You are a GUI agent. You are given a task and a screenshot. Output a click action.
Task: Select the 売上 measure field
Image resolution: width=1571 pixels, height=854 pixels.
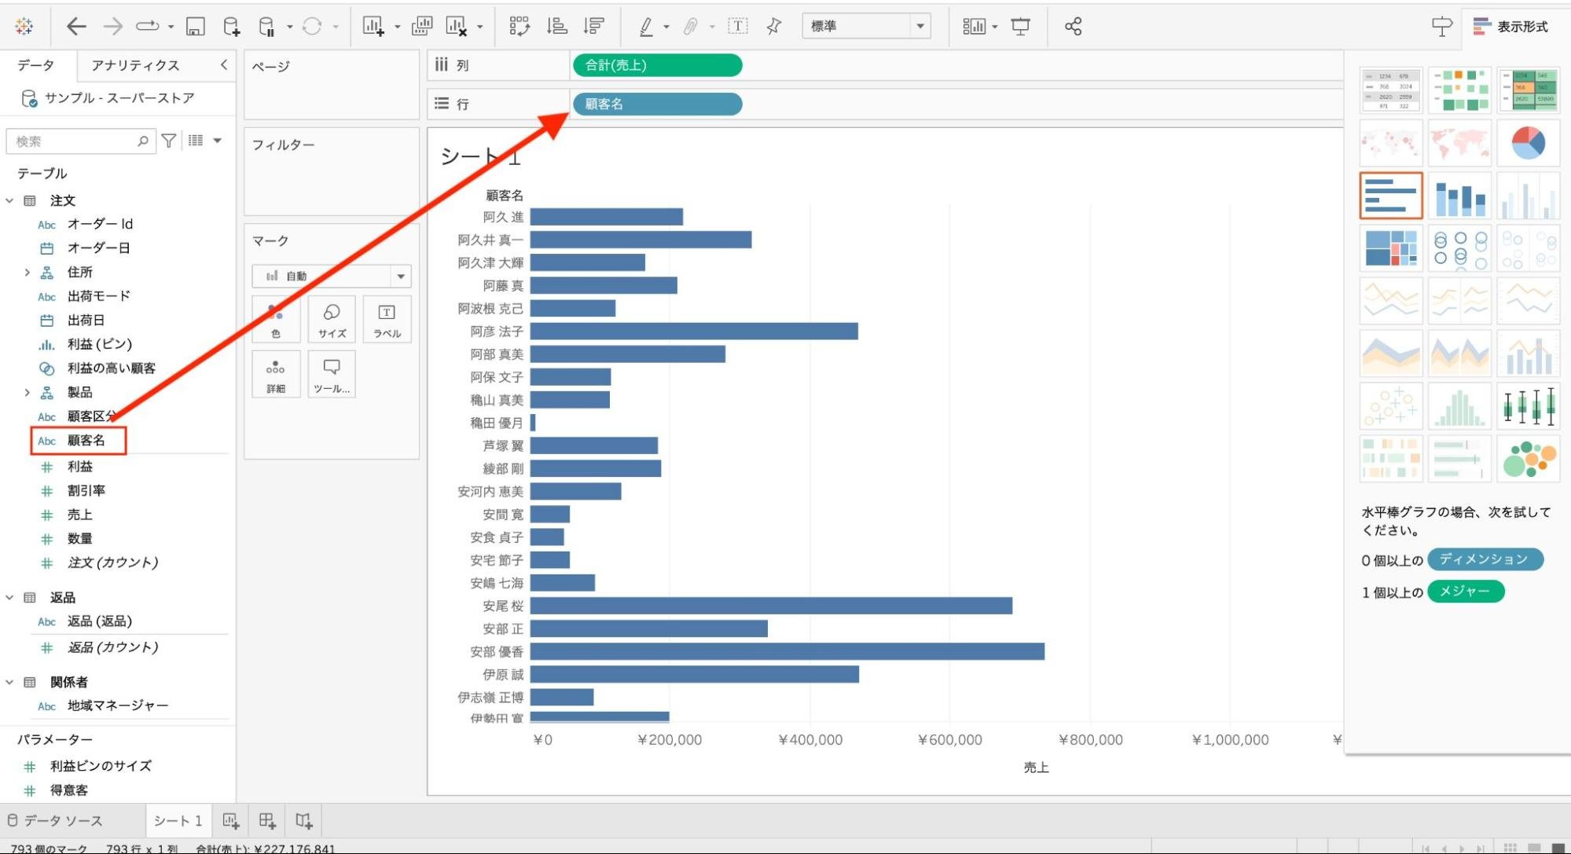pyautogui.click(x=79, y=515)
